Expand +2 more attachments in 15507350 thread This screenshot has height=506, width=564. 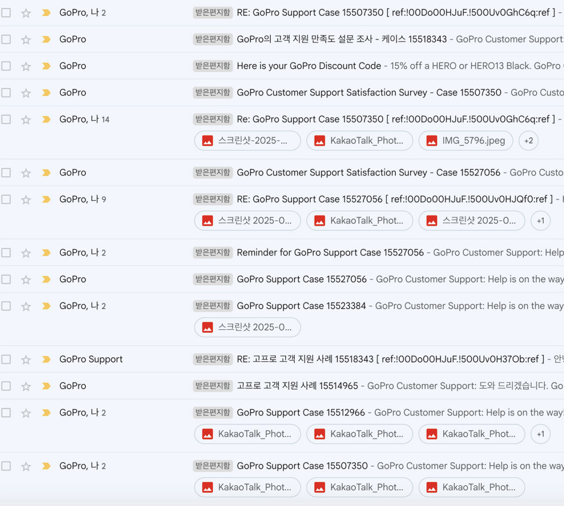pyautogui.click(x=528, y=141)
